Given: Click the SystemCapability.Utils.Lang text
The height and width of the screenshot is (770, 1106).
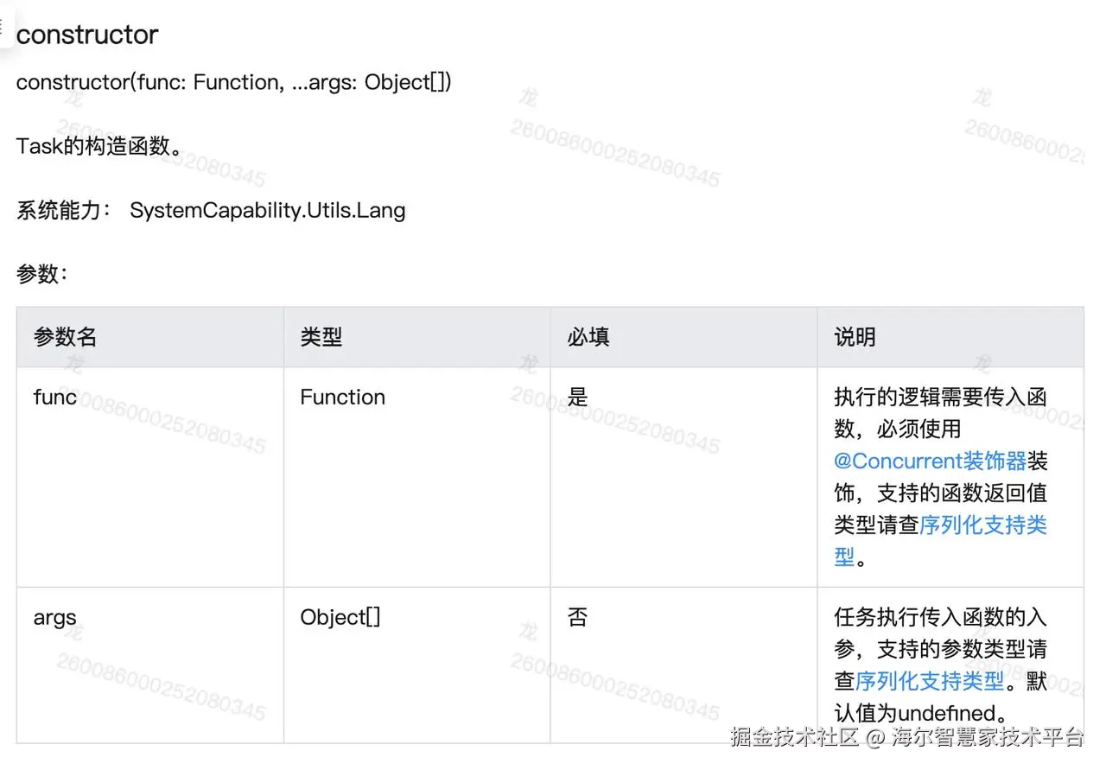Looking at the screenshot, I should [267, 210].
